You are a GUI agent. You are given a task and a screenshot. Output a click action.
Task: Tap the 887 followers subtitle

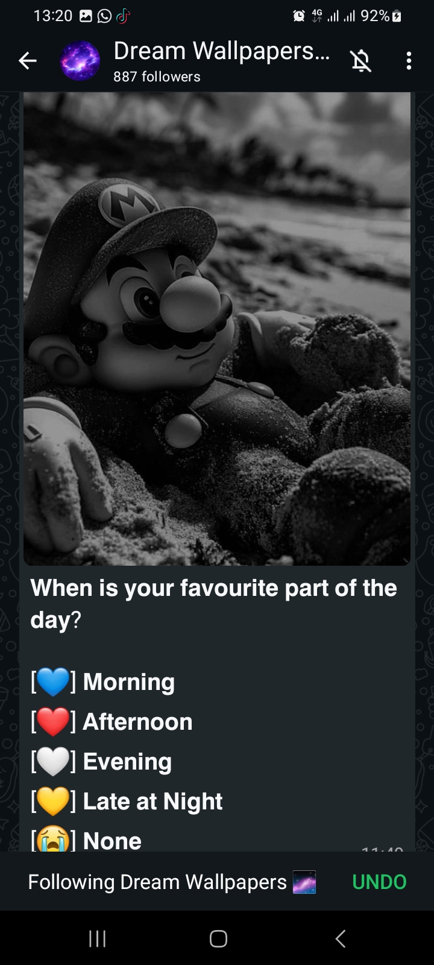[157, 77]
